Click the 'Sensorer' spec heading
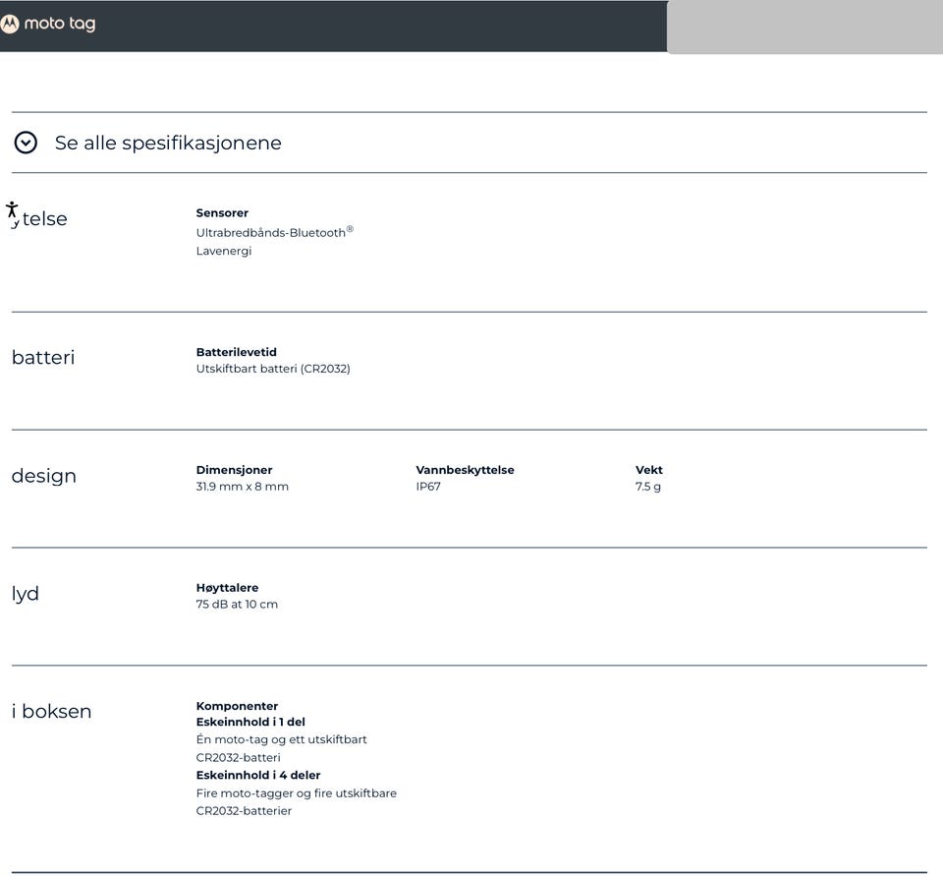This screenshot has height=877, width=943. tap(222, 213)
